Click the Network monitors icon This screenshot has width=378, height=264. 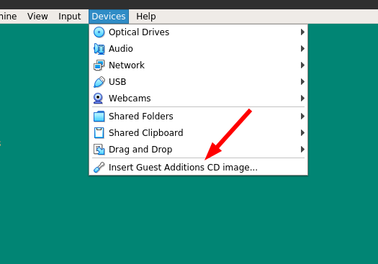pos(99,65)
